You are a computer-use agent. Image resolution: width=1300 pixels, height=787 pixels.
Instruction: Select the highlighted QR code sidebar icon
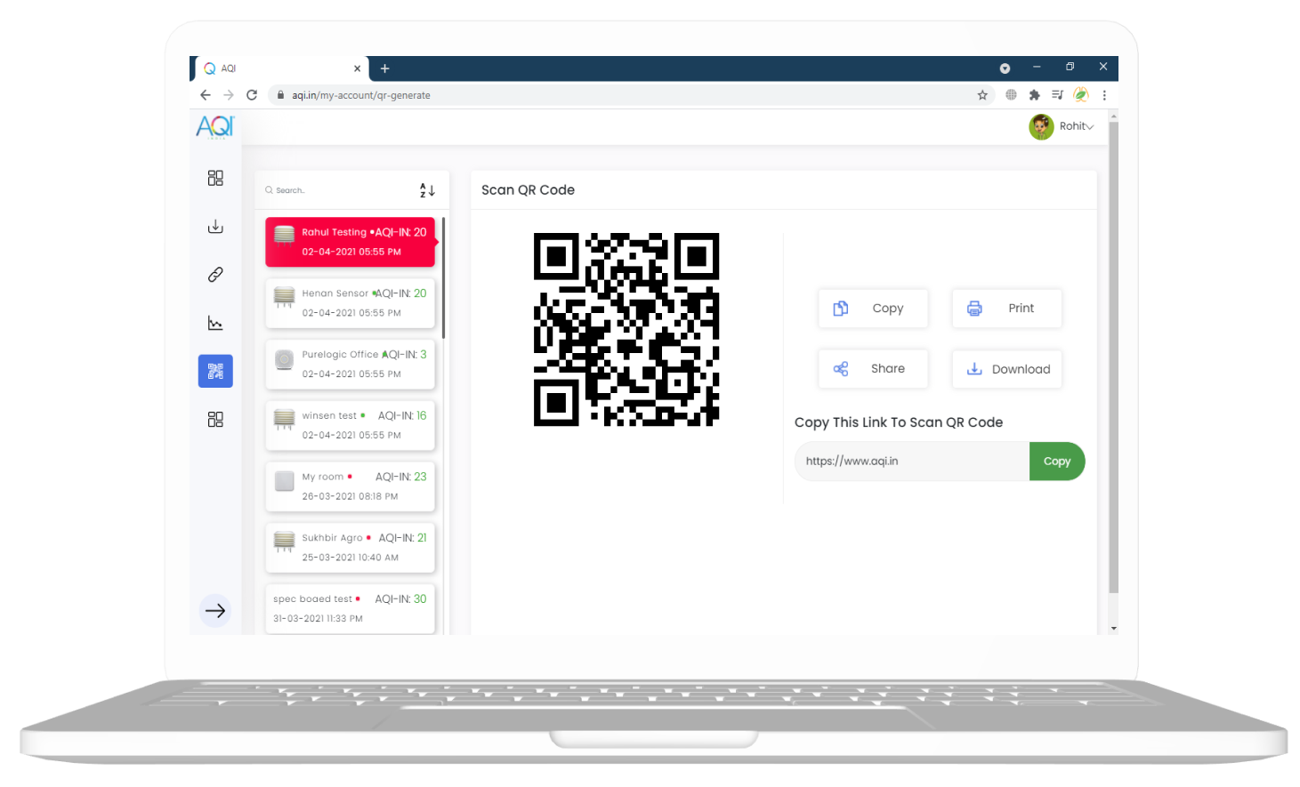tap(215, 371)
